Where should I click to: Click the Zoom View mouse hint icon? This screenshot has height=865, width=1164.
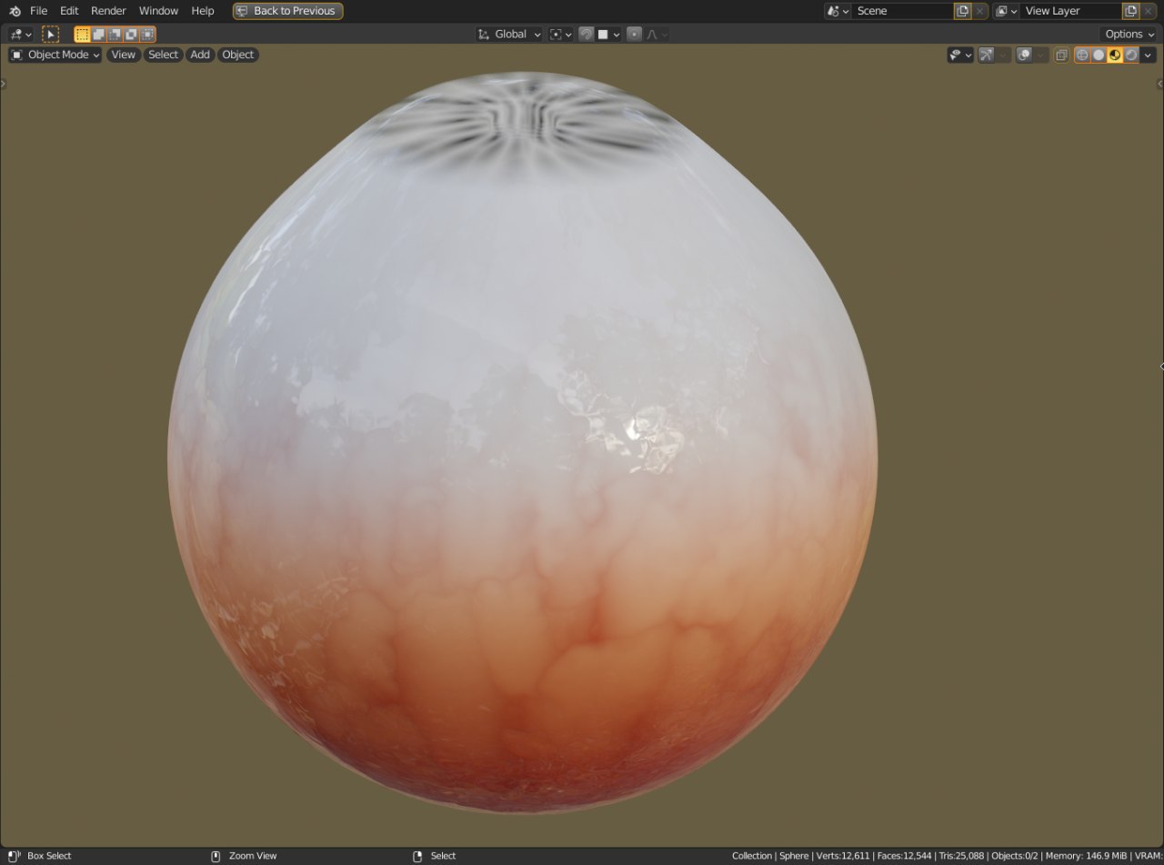coord(216,856)
